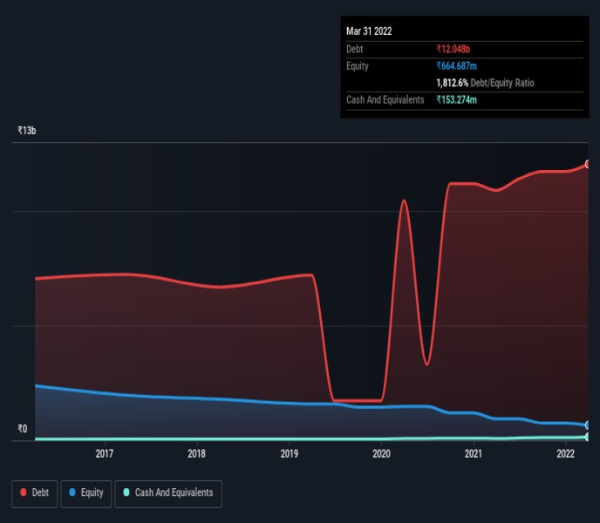Click the ₹13b y-axis label
This screenshot has height=523, width=600.
point(27,131)
